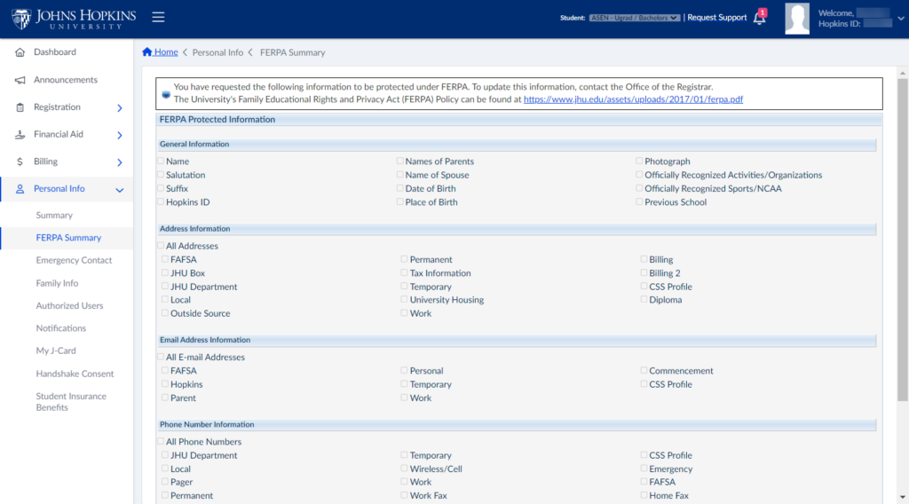Toggle the Hopkins ID checkbox
Image resolution: width=909 pixels, height=504 pixels.
[161, 201]
